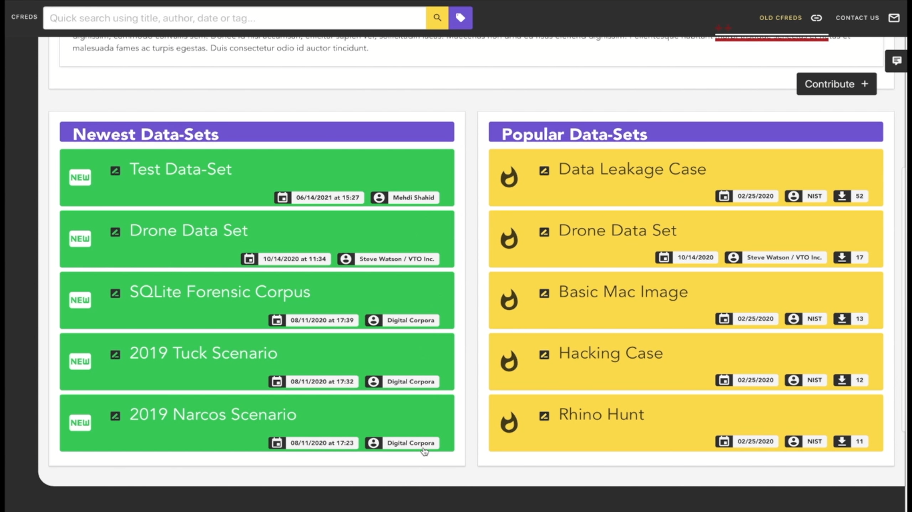Viewport: 912px width, 512px height.
Task: Click the purple tag filter button
Action: tap(461, 18)
